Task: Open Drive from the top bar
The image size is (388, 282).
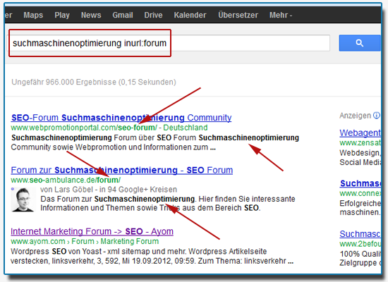Action: 153,15
